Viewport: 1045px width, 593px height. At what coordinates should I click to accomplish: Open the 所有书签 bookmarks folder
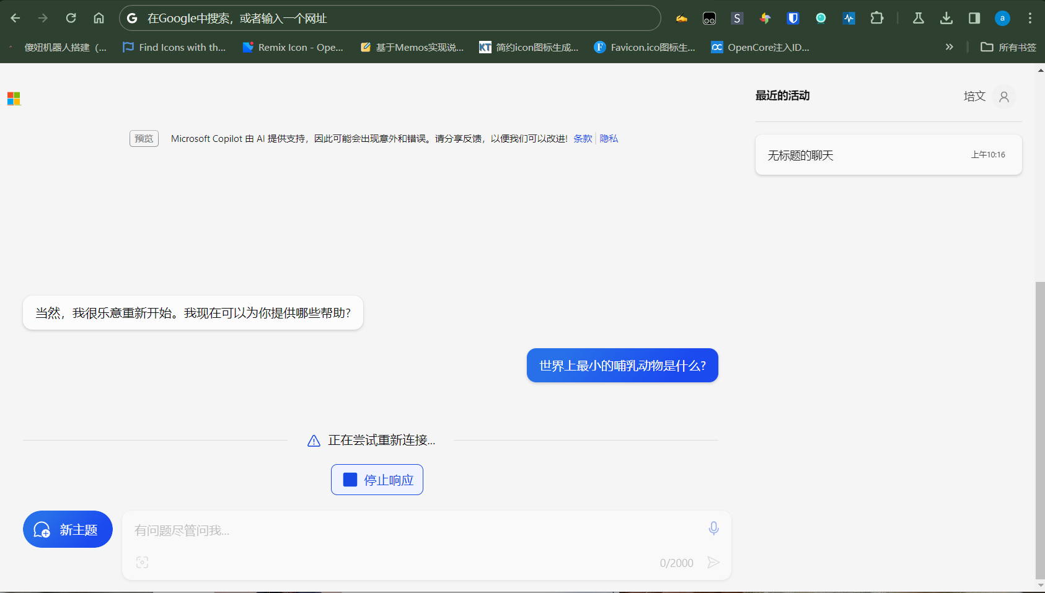click(1008, 47)
